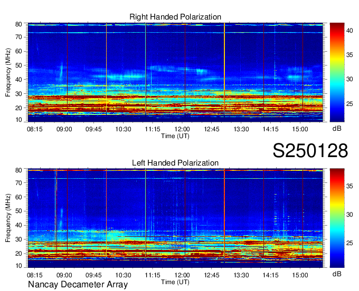
Task: Click the 30 MHz tick of left-handed plot
Action: click(18, 239)
